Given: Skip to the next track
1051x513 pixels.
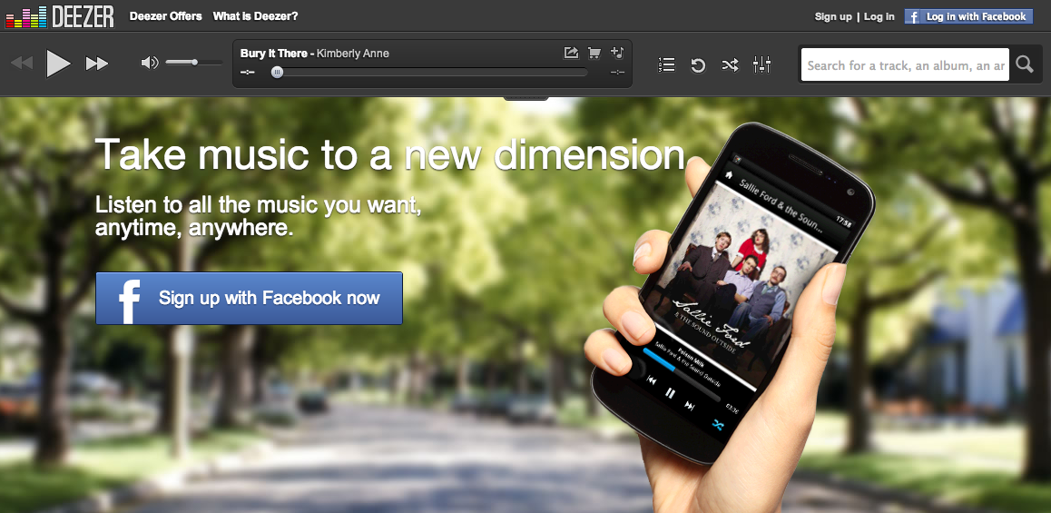Looking at the screenshot, I should (97, 64).
